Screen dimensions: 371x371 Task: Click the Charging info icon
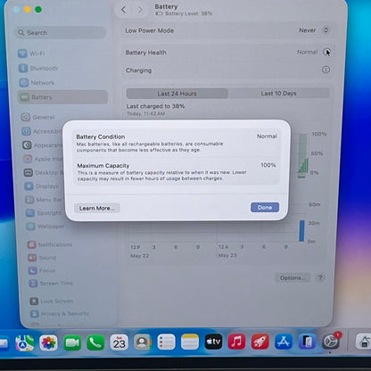click(x=326, y=70)
